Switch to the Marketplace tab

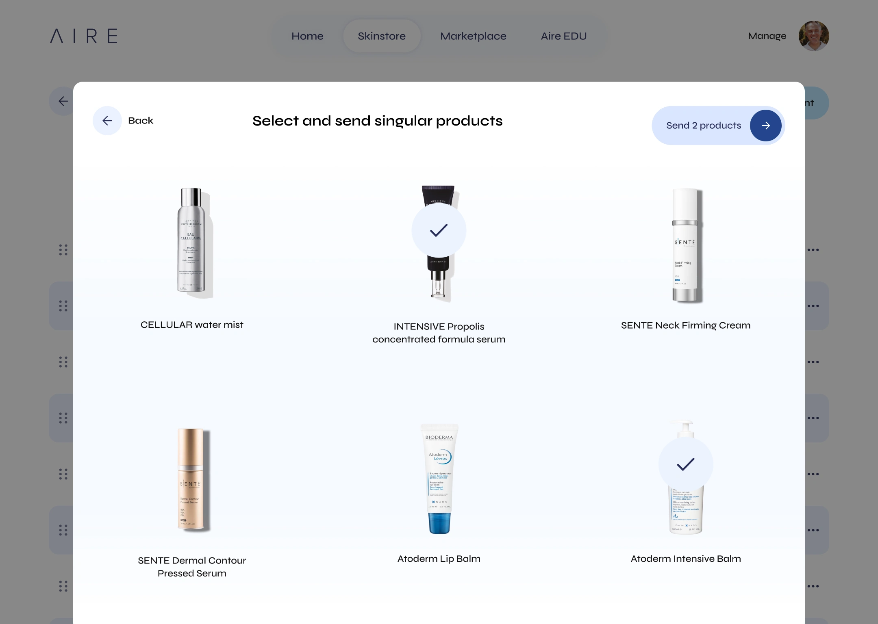[x=473, y=36]
